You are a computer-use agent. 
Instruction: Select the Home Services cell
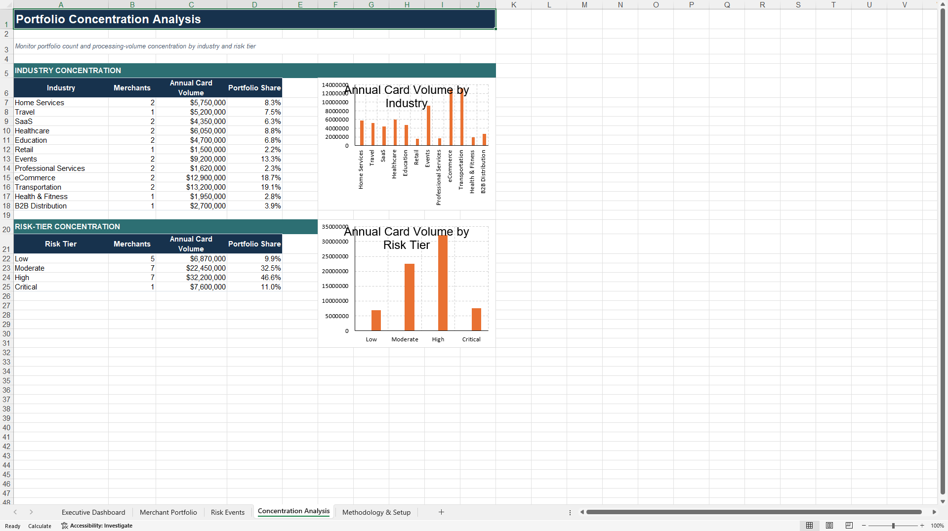[x=61, y=103]
